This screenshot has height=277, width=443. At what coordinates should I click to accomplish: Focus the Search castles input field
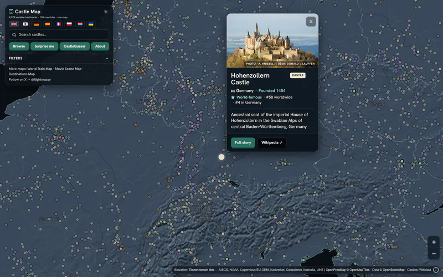59,35
